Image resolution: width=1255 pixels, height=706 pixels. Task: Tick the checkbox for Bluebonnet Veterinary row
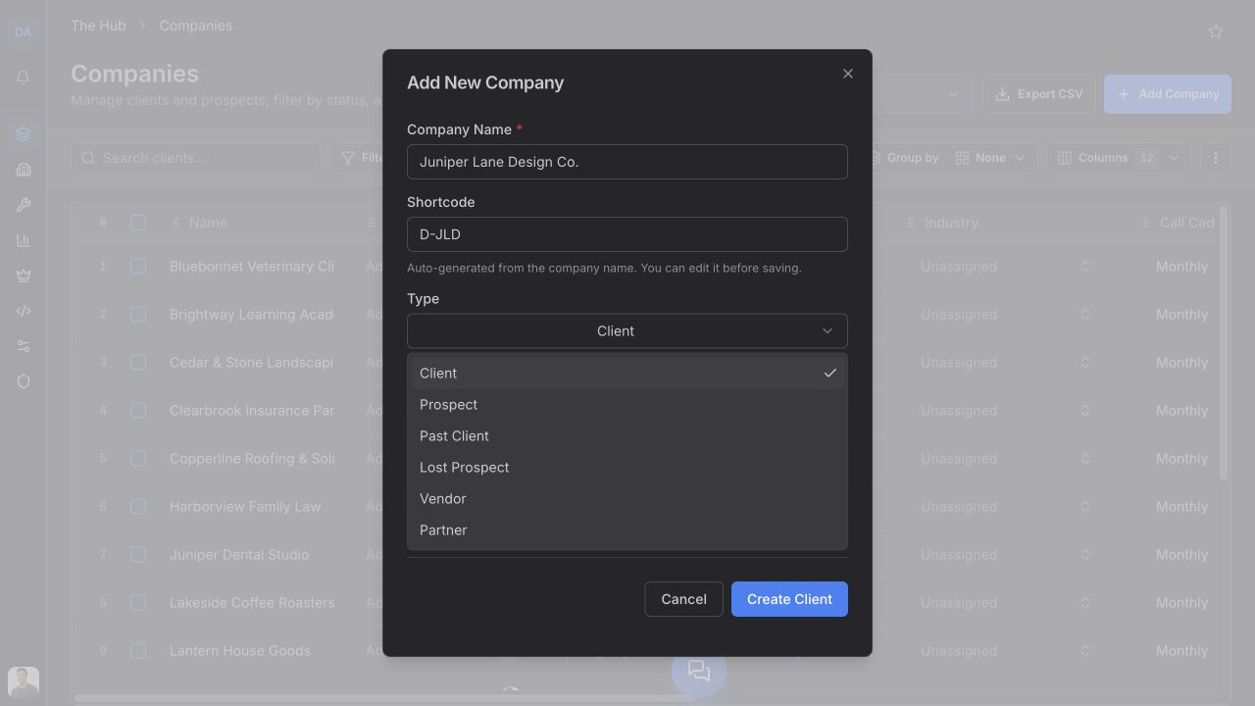[x=138, y=267]
